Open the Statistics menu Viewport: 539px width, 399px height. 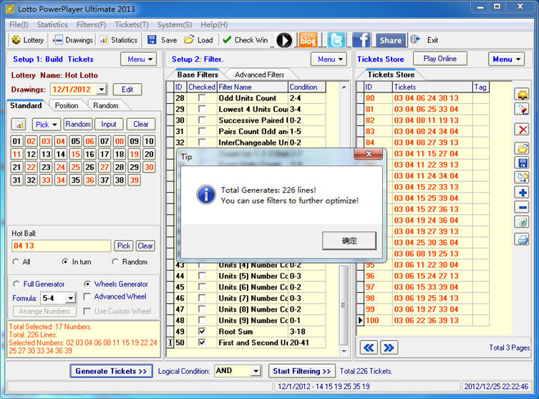point(52,25)
